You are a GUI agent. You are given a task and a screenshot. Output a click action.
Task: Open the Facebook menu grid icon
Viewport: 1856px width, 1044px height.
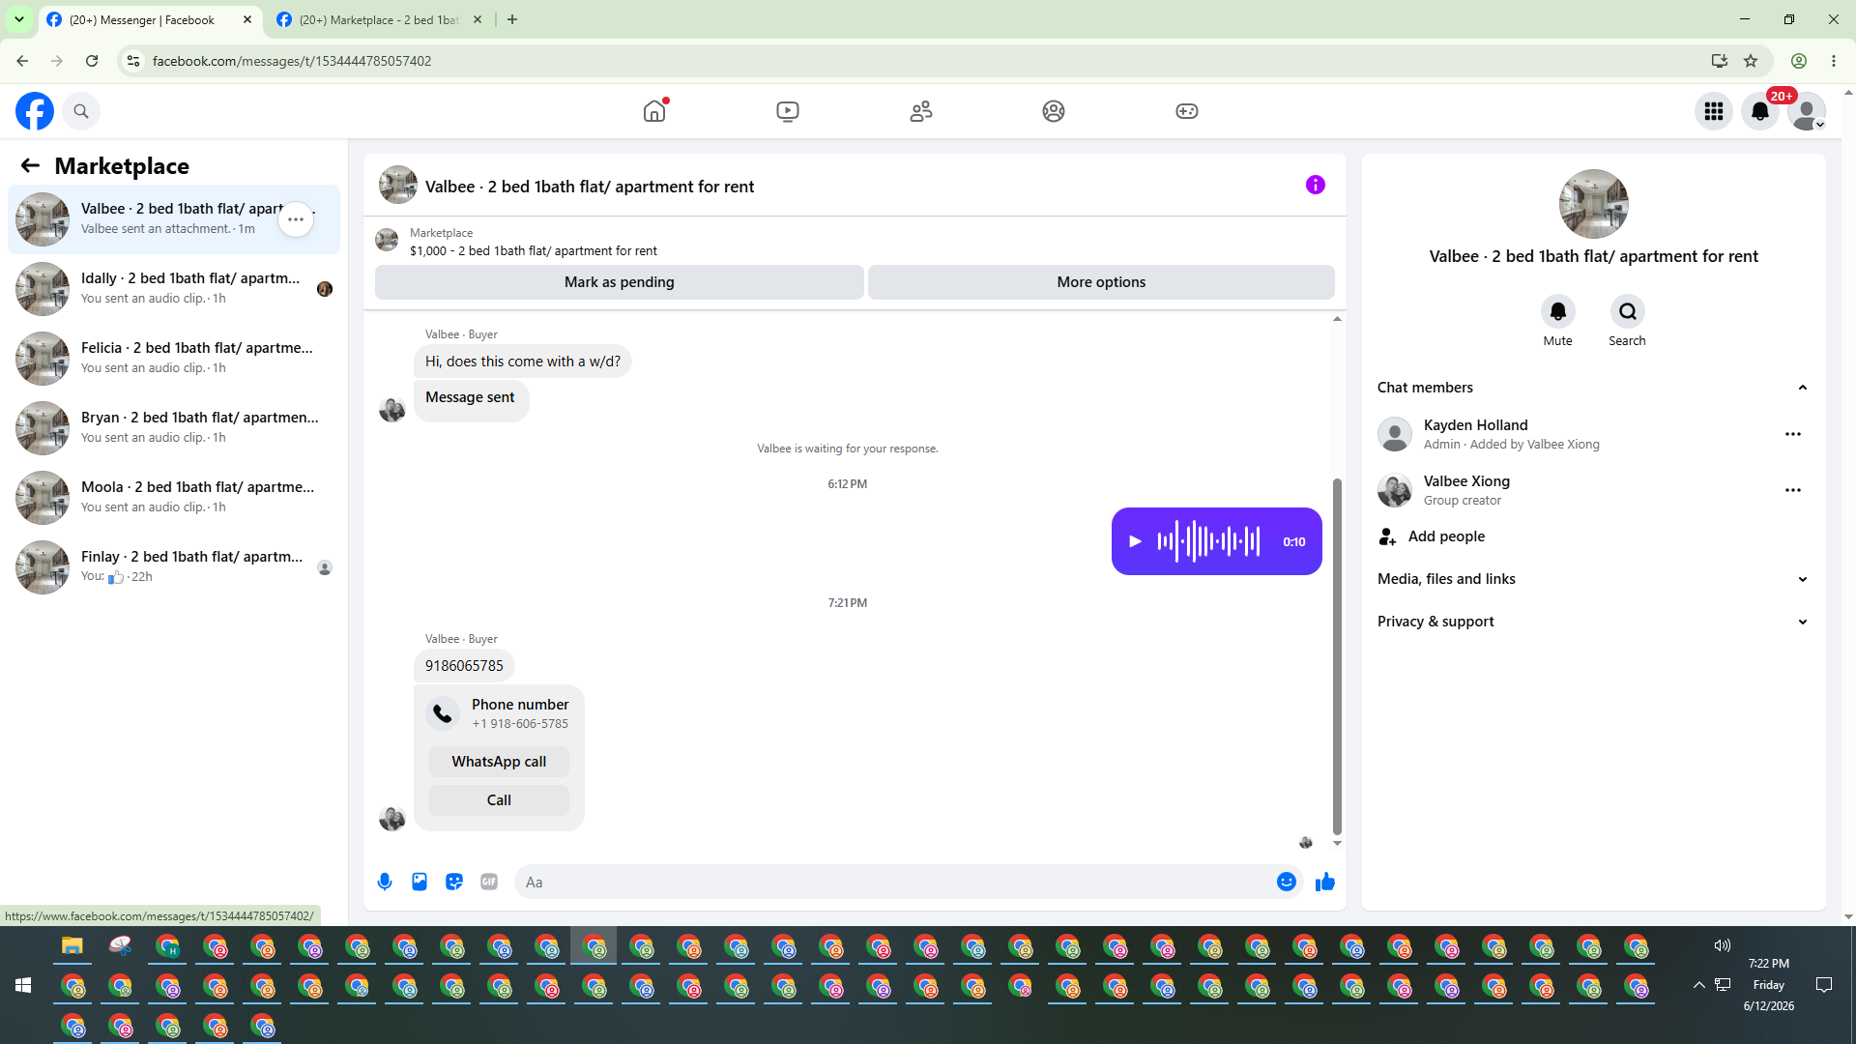(x=1714, y=111)
